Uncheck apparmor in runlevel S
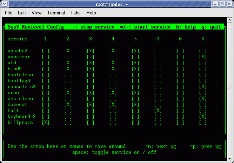 [203, 57]
